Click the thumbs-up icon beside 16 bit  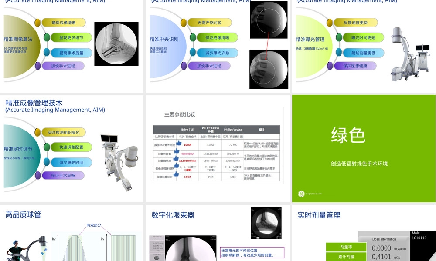click(176, 174)
